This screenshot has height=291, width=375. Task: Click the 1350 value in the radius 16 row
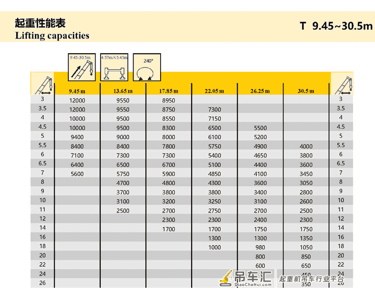[306, 238]
